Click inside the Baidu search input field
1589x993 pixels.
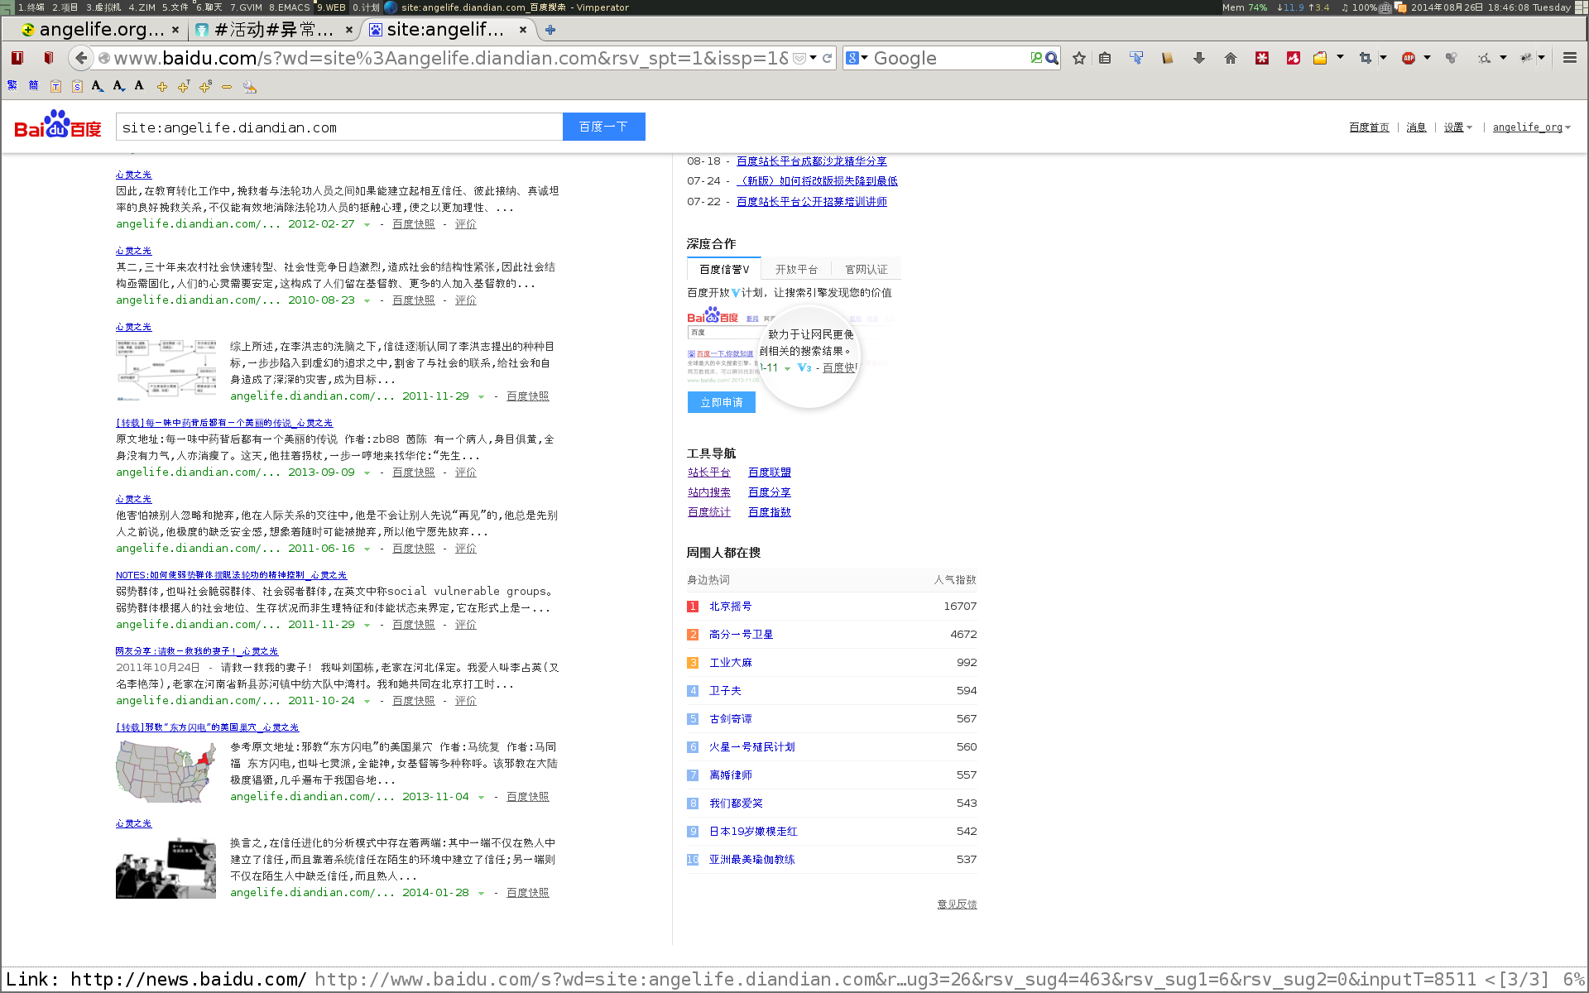[x=339, y=127]
